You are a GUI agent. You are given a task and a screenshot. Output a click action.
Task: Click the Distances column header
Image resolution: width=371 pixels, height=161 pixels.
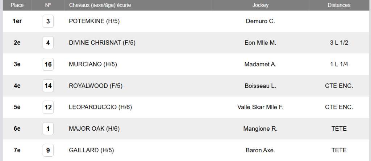pyautogui.click(x=339, y=5)
